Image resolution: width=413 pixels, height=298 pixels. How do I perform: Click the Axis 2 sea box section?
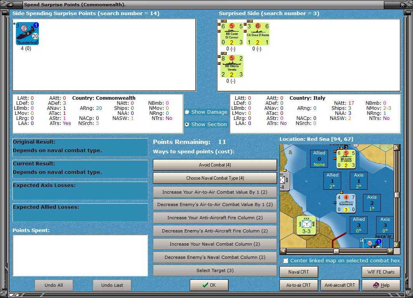click(371, 203)
